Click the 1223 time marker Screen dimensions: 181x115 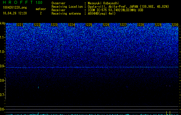point(54,25)
